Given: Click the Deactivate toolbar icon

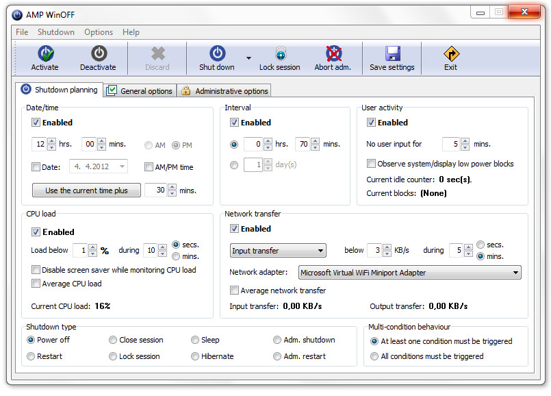Looking at the screenshot, I should point(99,53).
